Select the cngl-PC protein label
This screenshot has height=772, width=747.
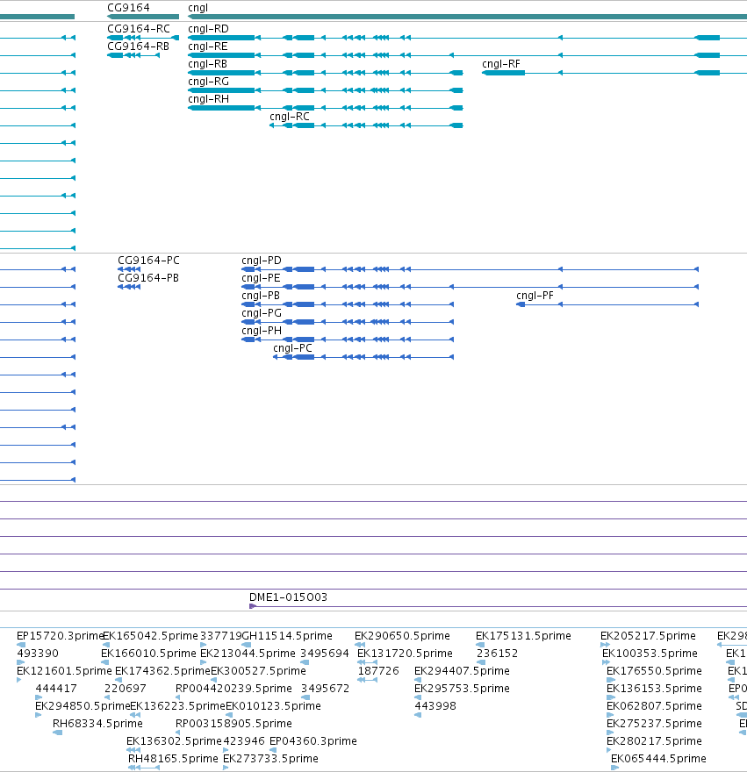(x=292, y=348)
